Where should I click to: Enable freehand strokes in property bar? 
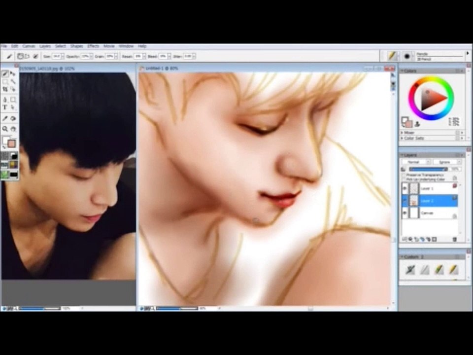coord(21,56)
